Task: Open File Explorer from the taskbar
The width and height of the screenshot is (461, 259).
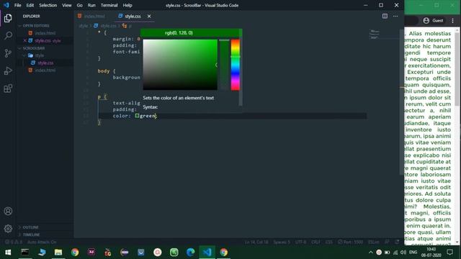Action: (x=58, y=253)
